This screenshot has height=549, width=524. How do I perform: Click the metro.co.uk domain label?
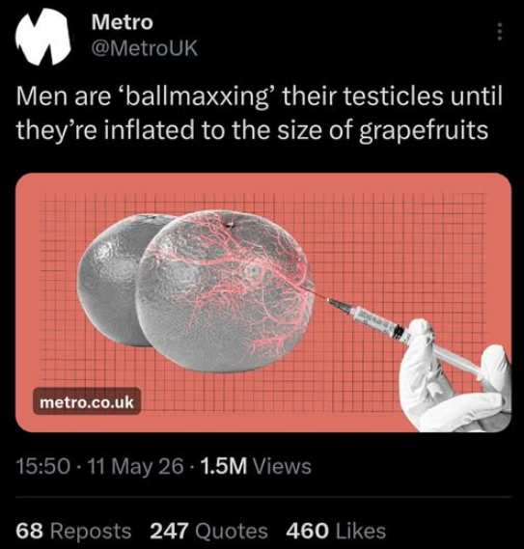pyautogui.click(x=87, y=401)
